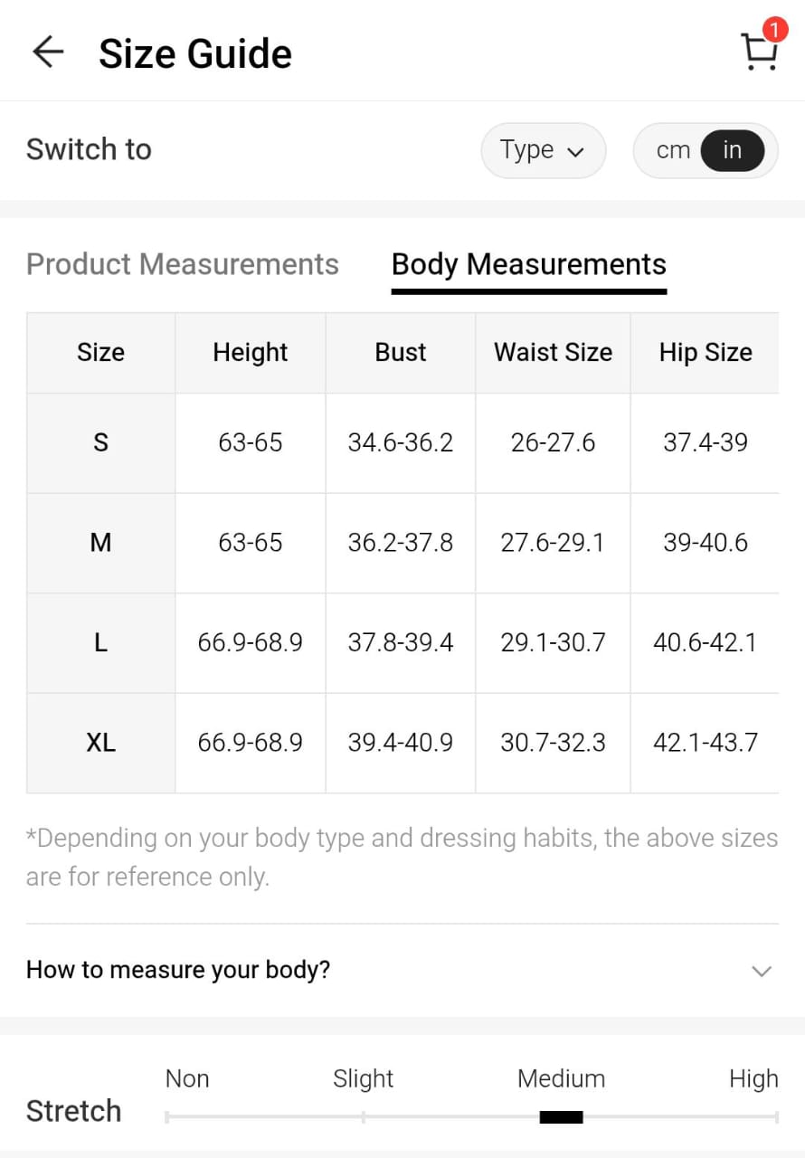
Task: Tap the Bust column header
Action: pos(400,352)
